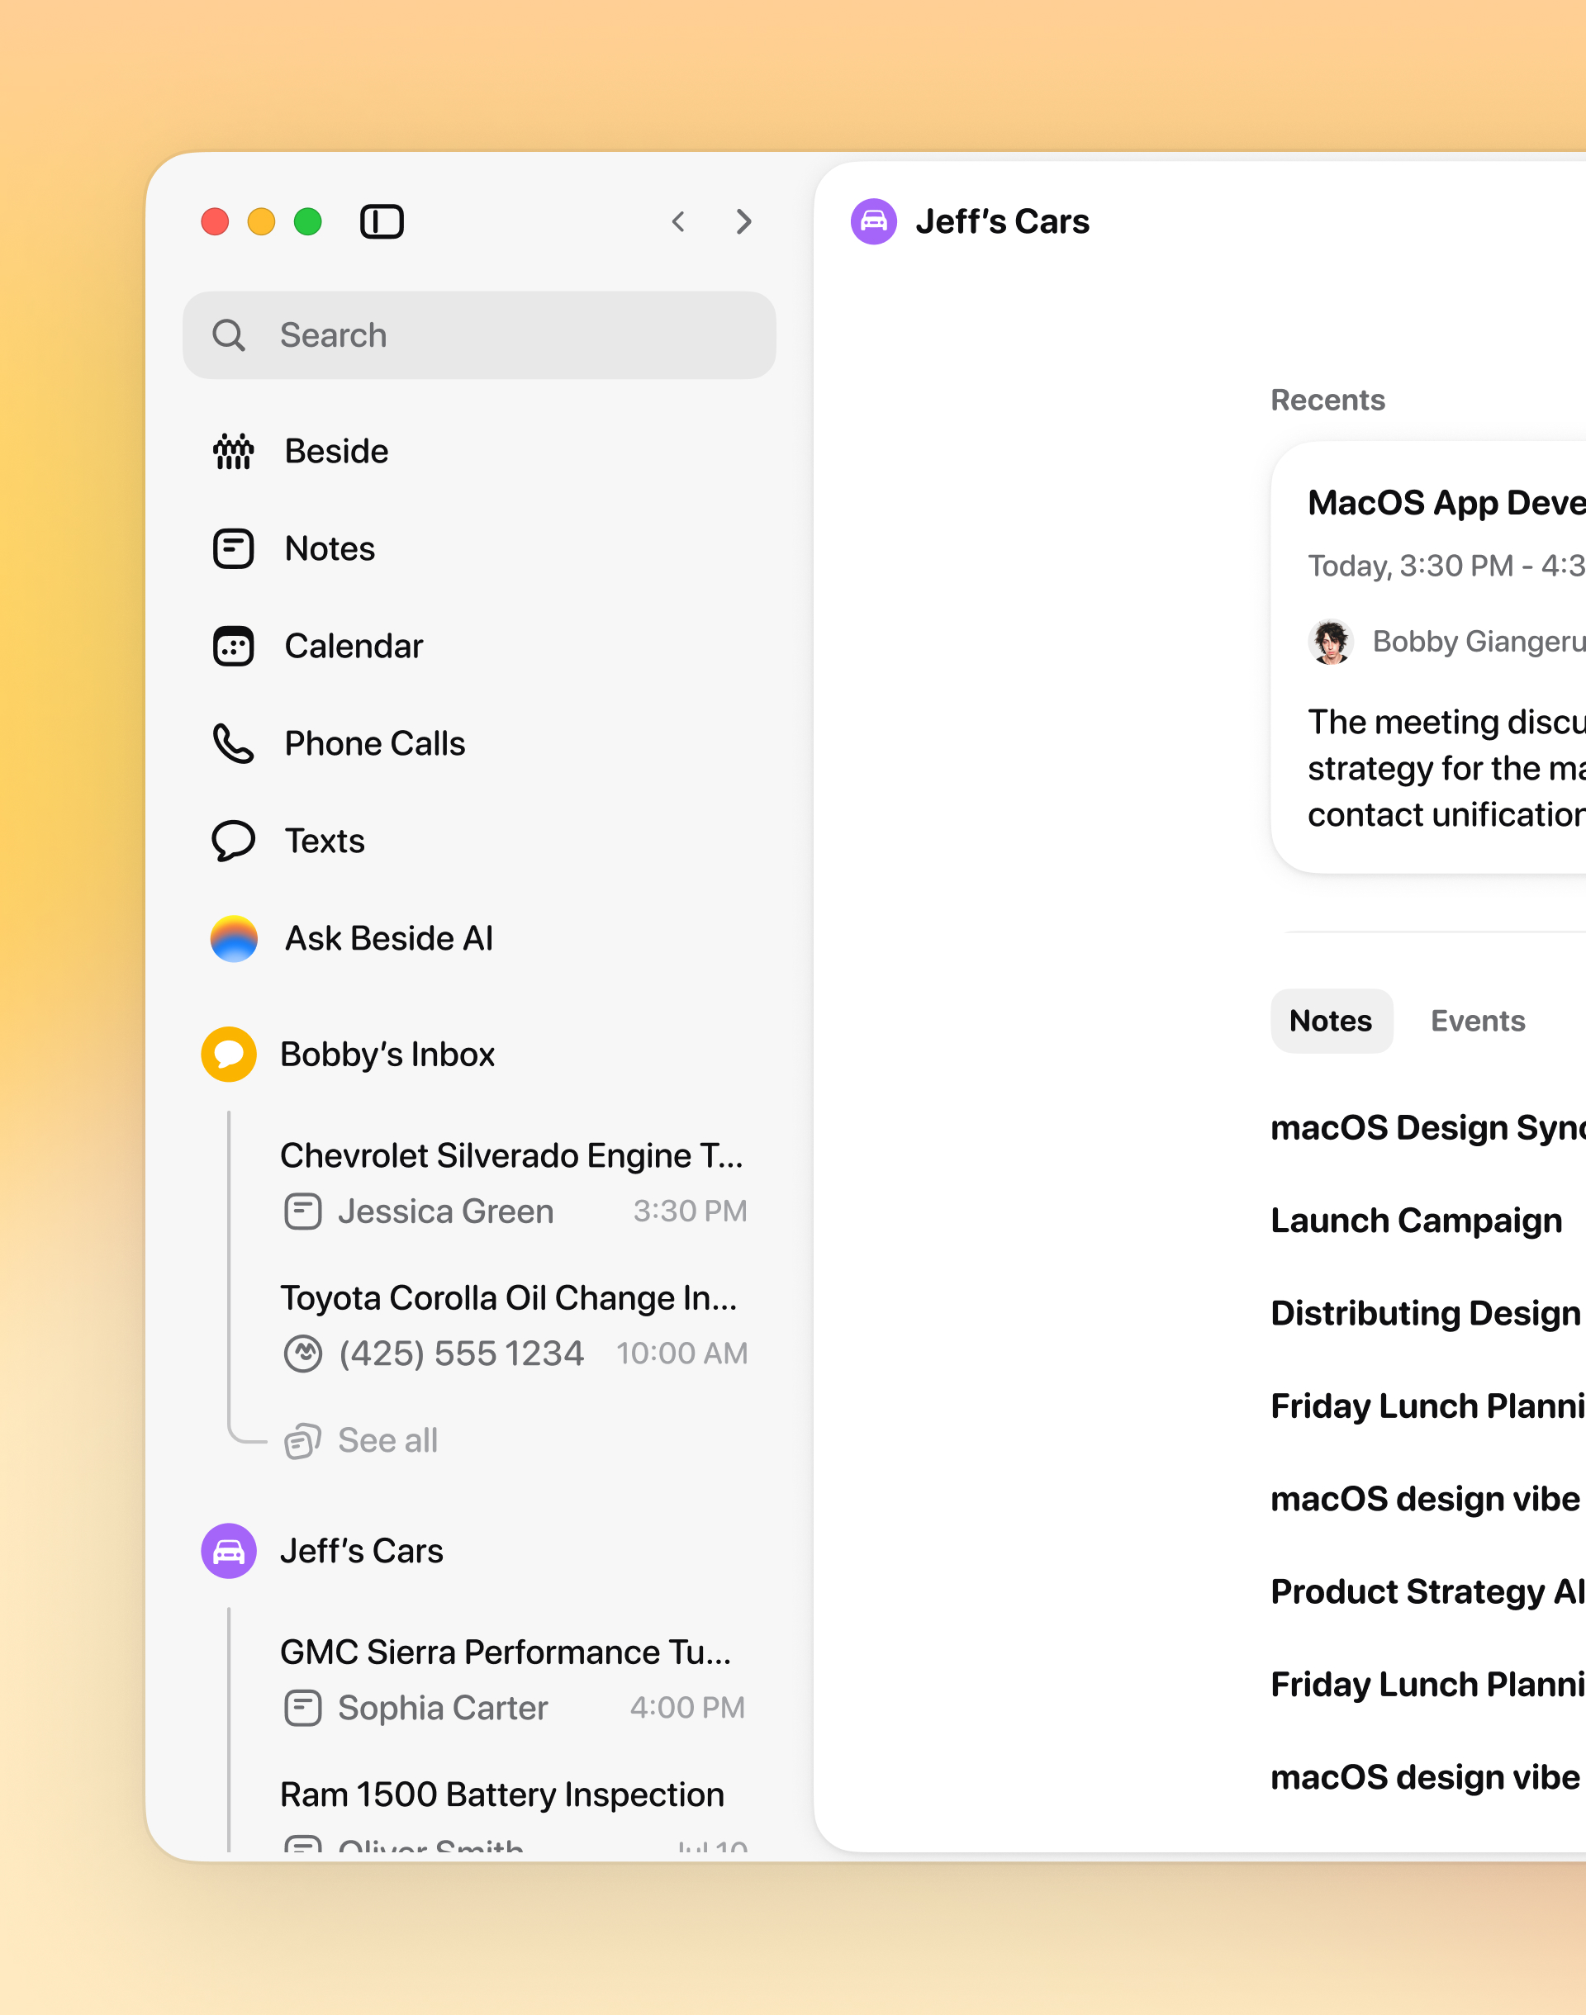Click the purple car icon in header
The height and width of the screenshot is (2015, 1586).
click(874, 222)
